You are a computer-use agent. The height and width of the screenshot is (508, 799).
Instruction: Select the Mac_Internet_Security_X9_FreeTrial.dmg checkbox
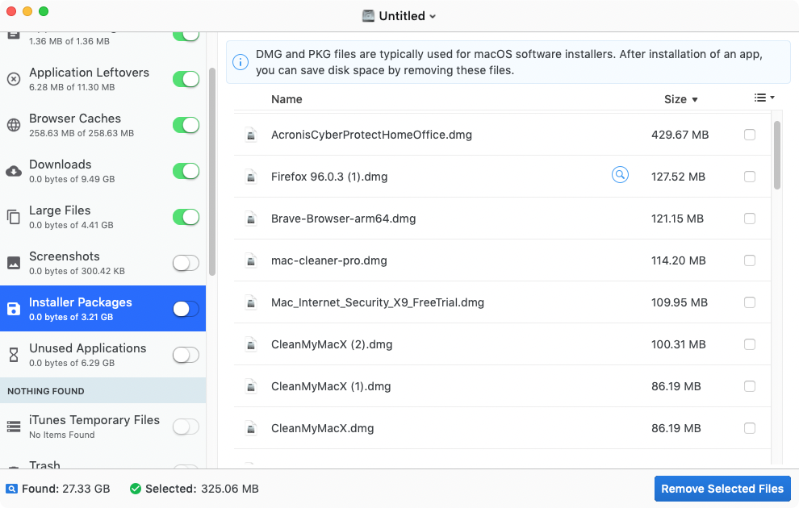point(750,302)
